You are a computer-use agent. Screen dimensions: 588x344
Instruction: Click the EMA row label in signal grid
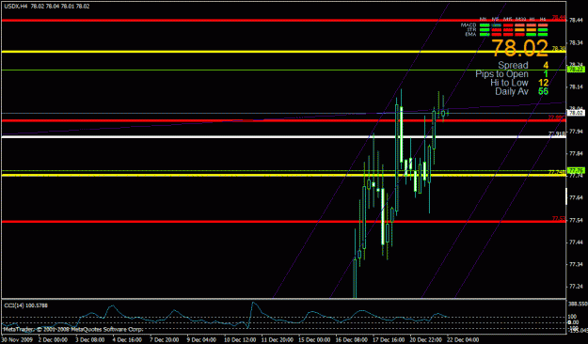click(x=470, y=35)
